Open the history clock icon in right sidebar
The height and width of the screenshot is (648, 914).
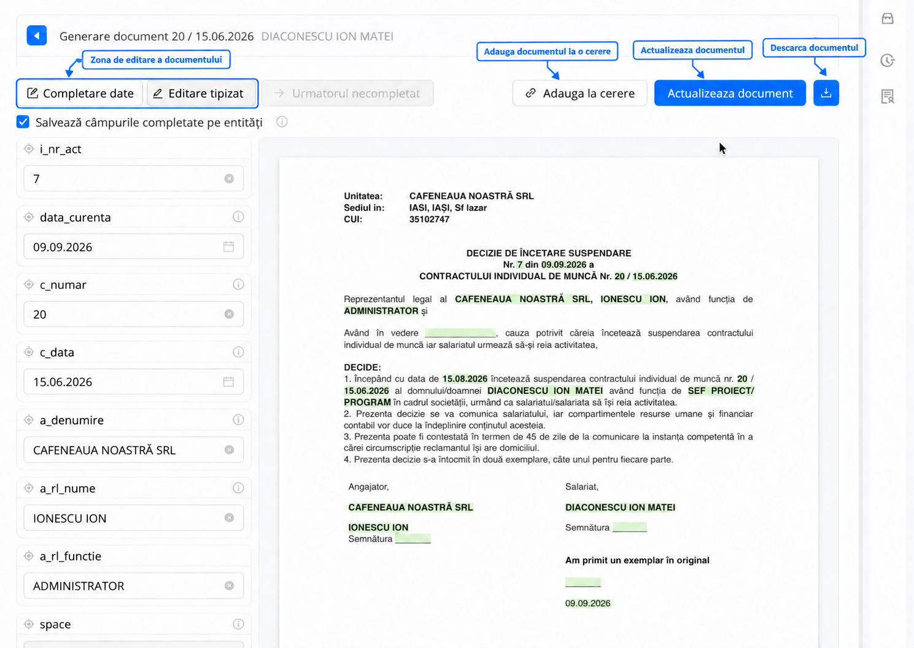[x=888, y=60]
